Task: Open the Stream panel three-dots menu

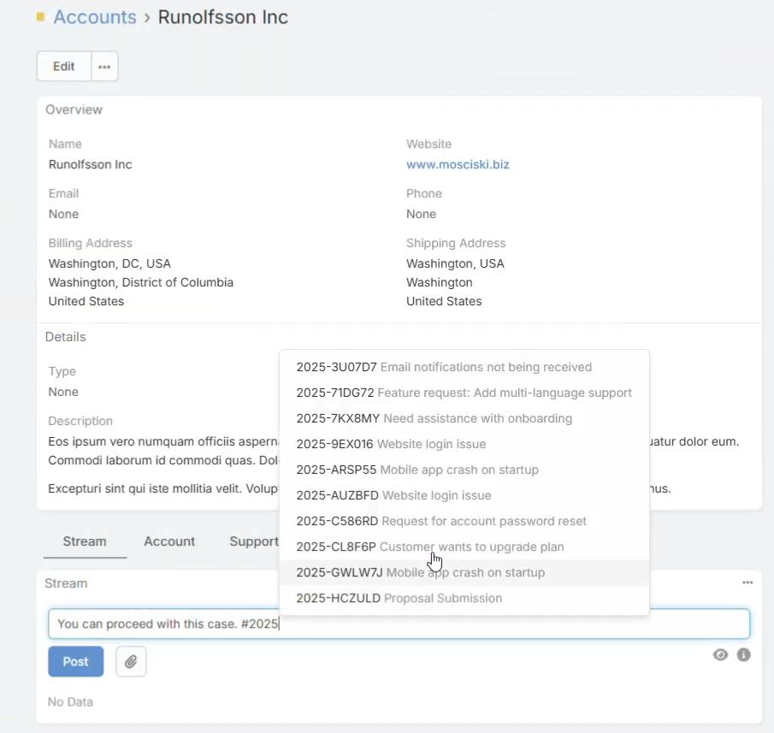Action: point(747,582)
